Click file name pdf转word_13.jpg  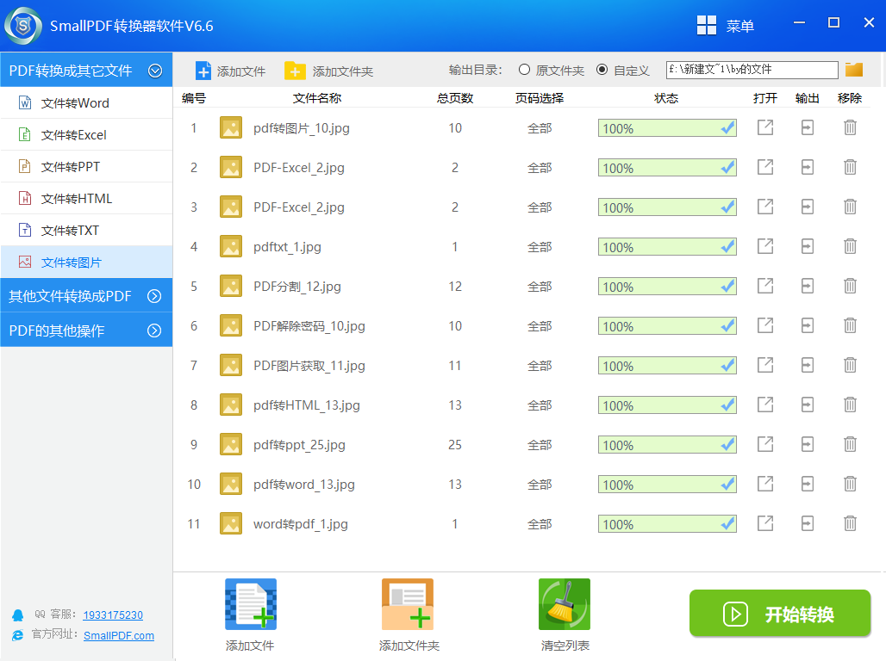[x=304, y=485]
